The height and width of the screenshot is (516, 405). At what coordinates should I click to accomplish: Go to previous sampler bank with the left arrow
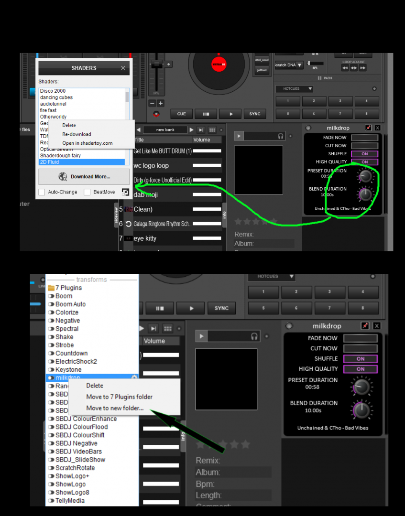pos(139,130)
